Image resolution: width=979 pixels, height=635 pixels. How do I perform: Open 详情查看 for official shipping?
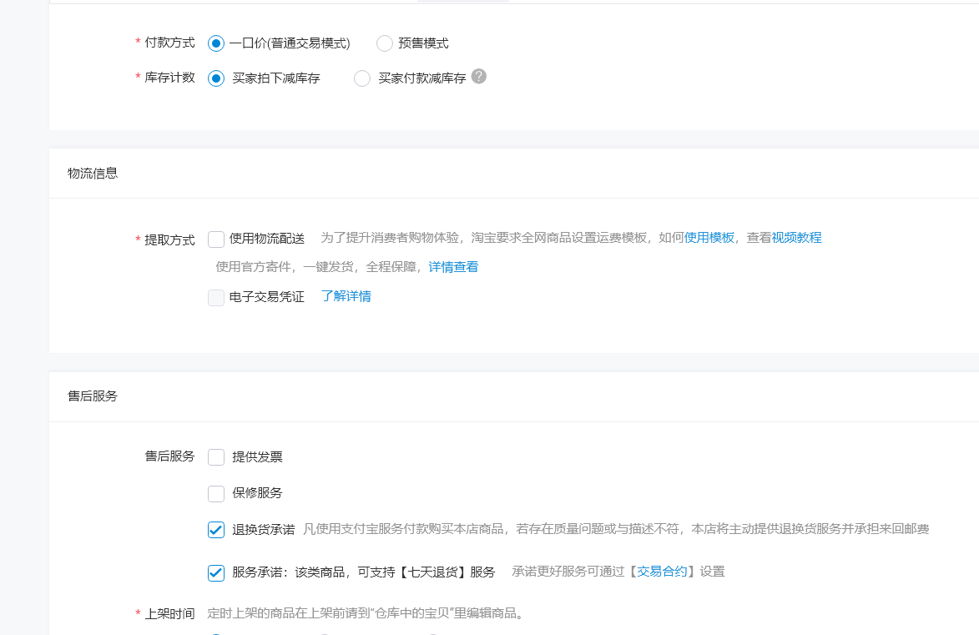(453, 267)
